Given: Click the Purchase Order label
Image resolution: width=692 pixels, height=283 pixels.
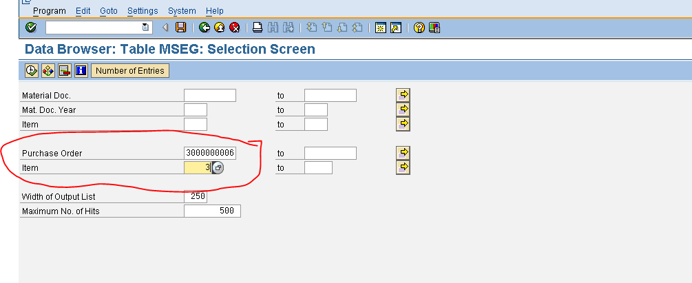Looking at the screenshot, I should 52,154.
